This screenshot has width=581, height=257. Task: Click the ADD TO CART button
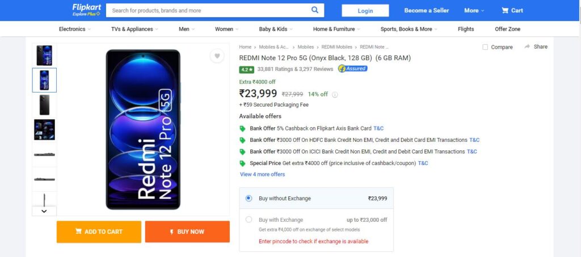99,232
